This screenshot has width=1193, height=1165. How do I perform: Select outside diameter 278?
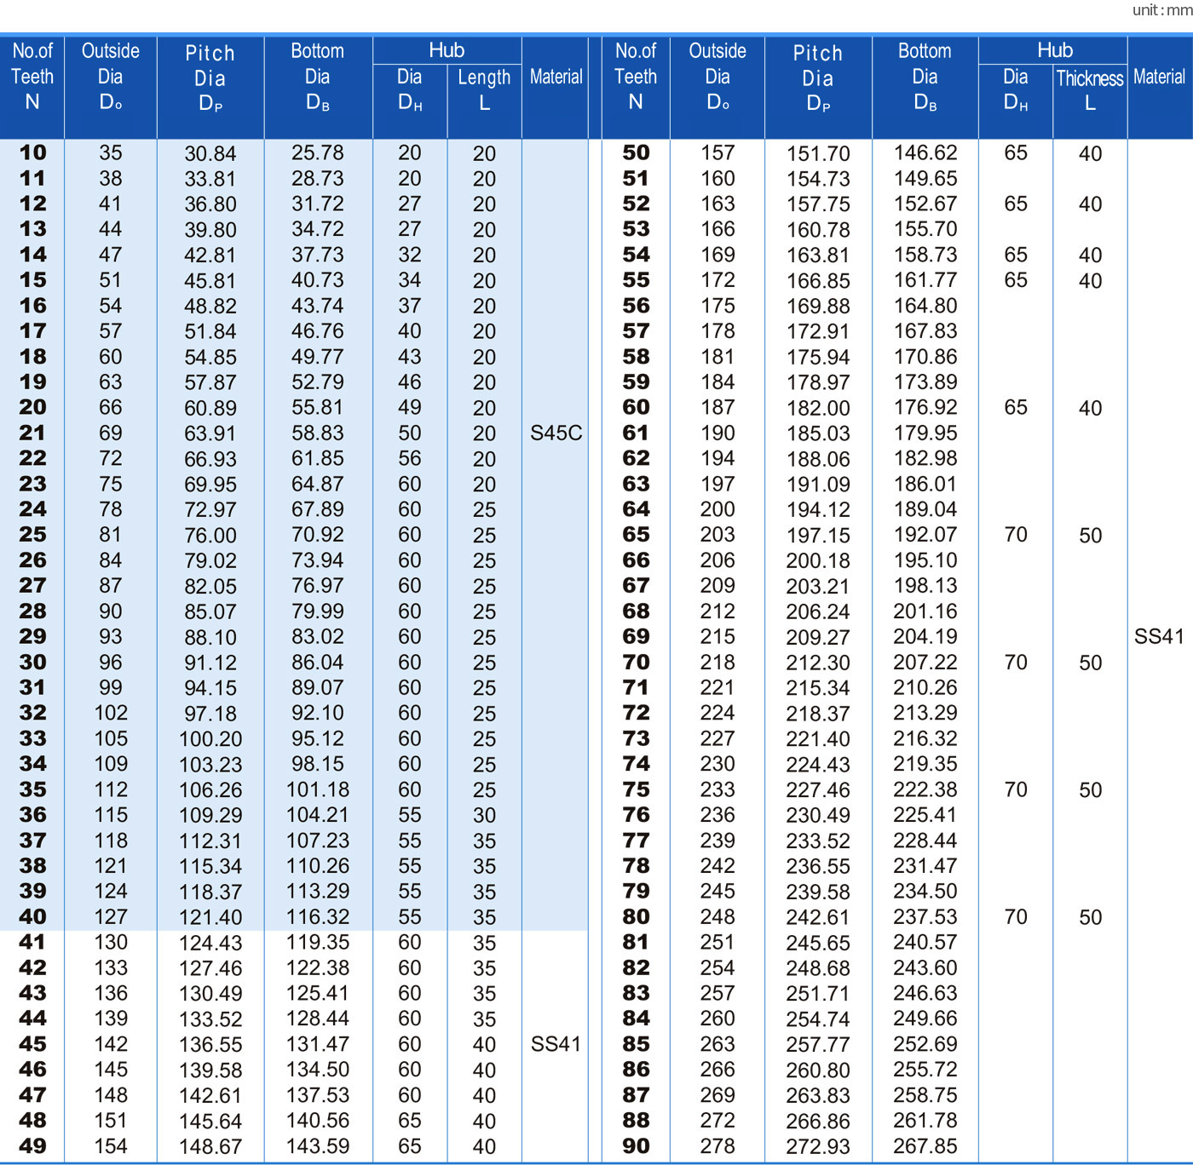click(x=718, y=1146)
